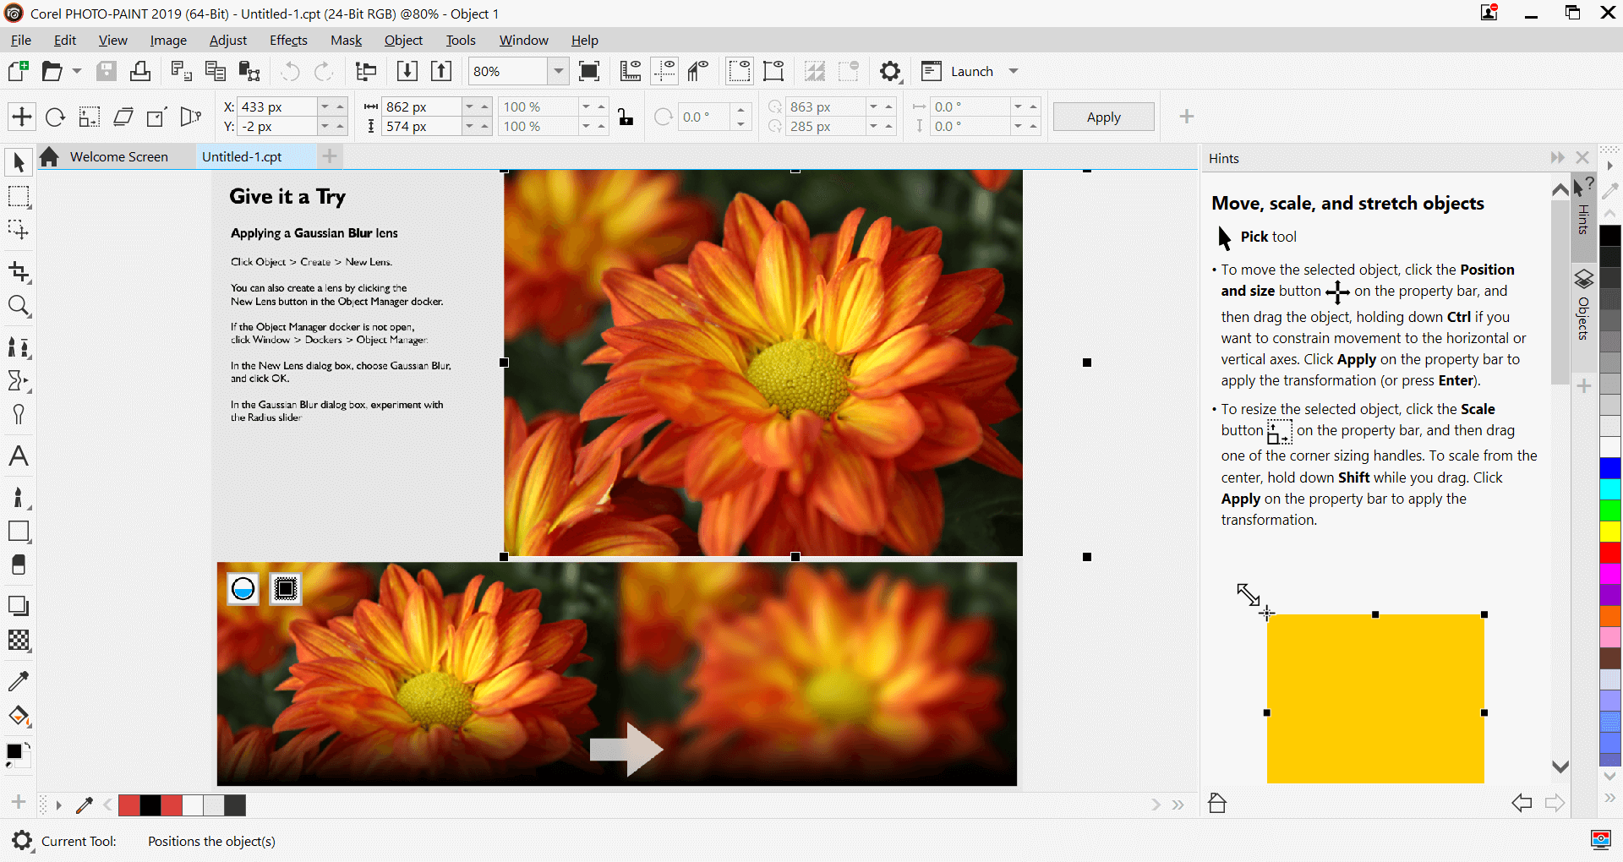The height and width of the screenshot is (862, 1623).
Task: Select the Fill tool
Action: 19,716
